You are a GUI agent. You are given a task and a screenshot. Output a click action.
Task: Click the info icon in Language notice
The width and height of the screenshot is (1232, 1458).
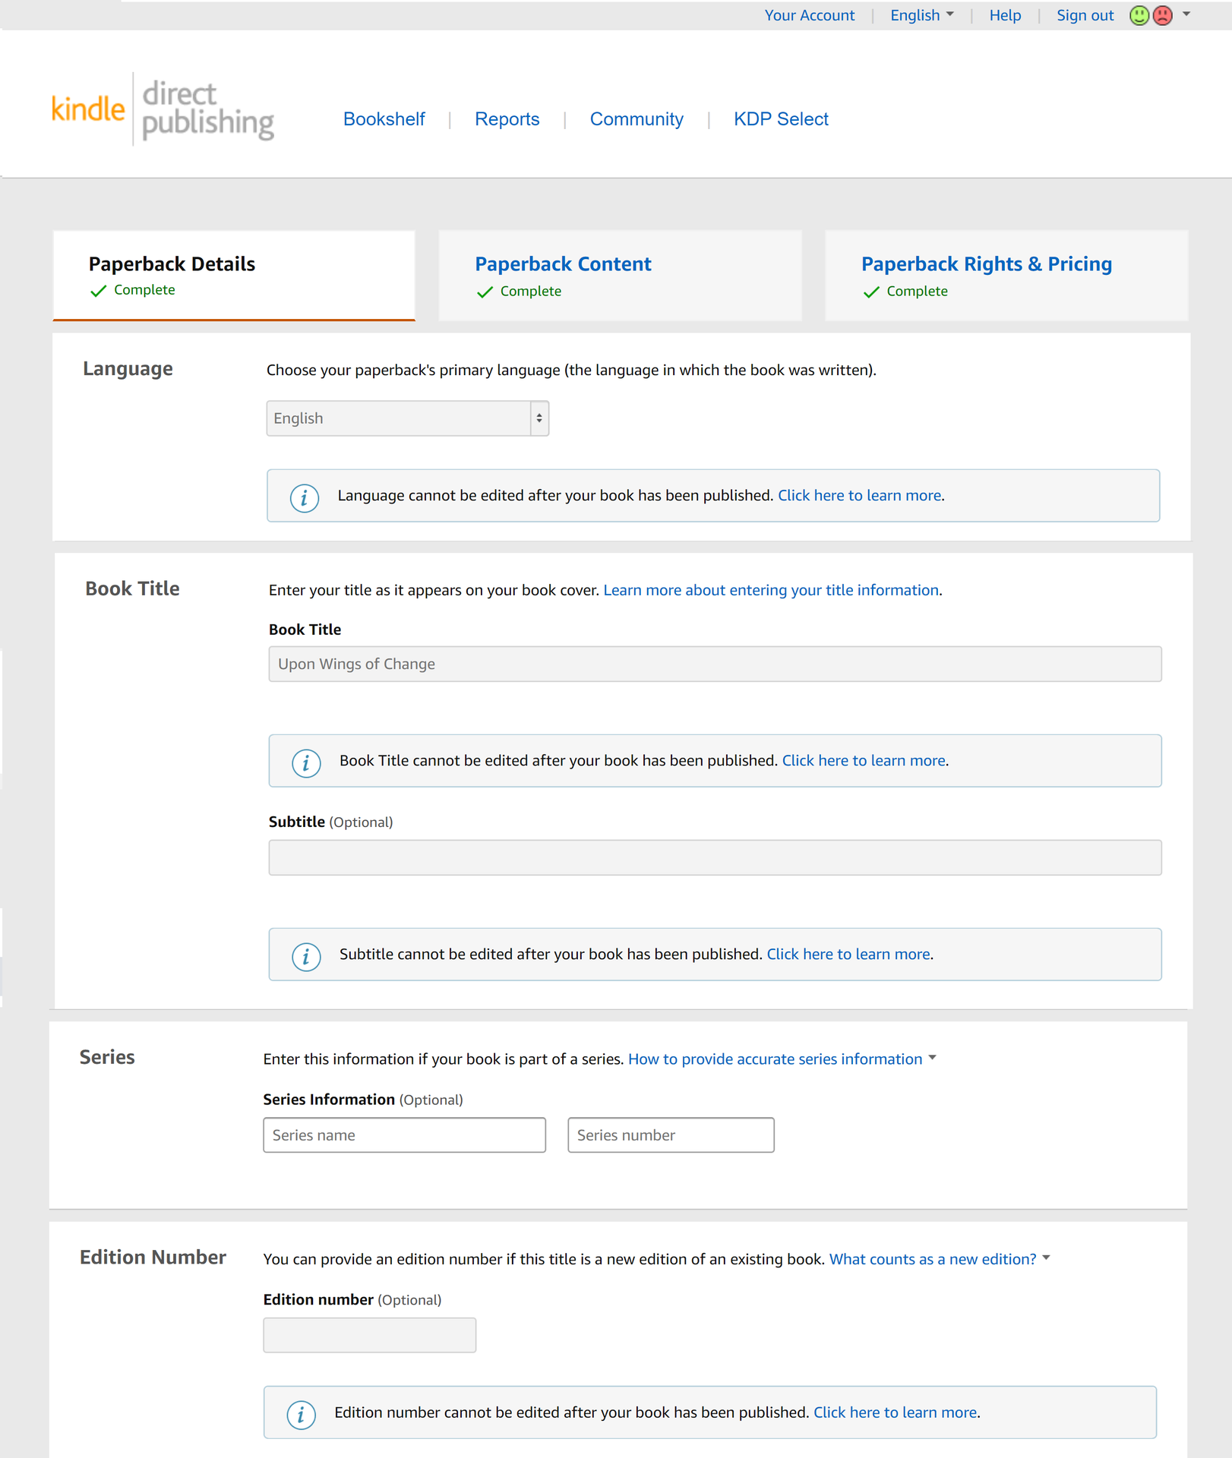[x=304, y=497]
